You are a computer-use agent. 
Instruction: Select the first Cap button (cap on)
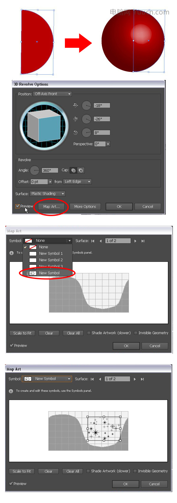pos(73,170)
